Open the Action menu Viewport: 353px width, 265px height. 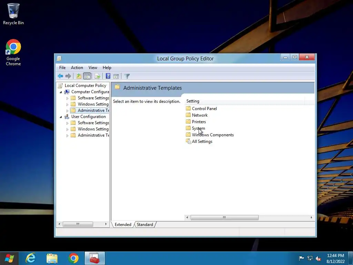coord(77,68)
